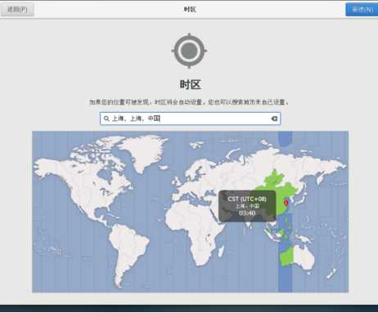Select Greenland on the timezone map
This screenshot has width=378, height=313.
click(145, 153)
